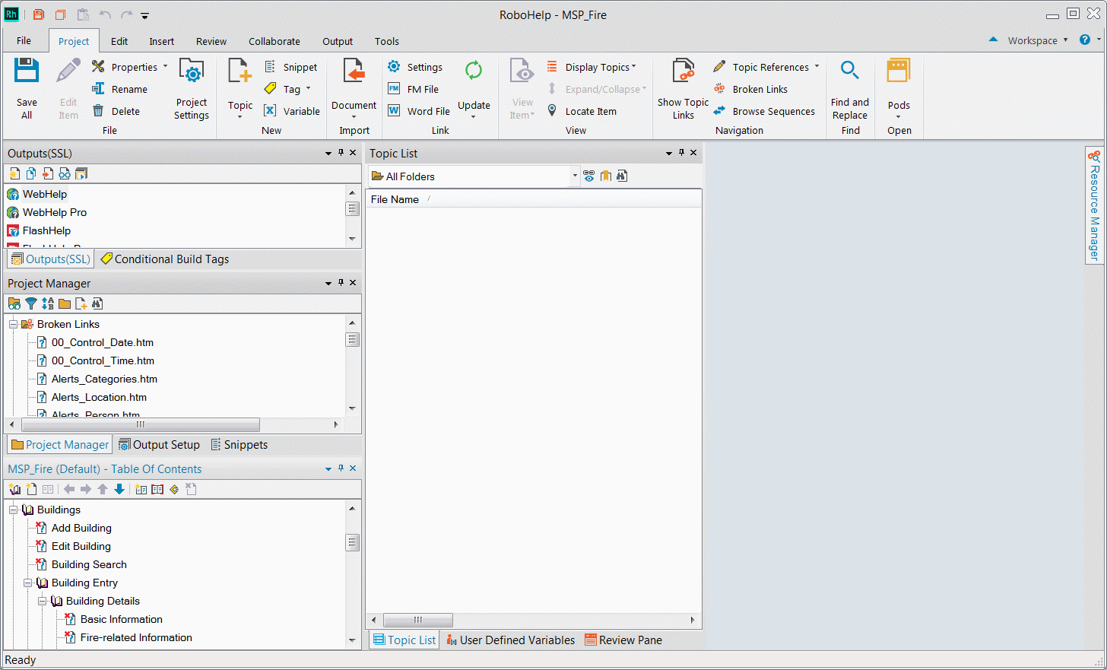Click the Save icon in title bar
The height and width of the screenshot is (670, 1107).
coord(39,14)
